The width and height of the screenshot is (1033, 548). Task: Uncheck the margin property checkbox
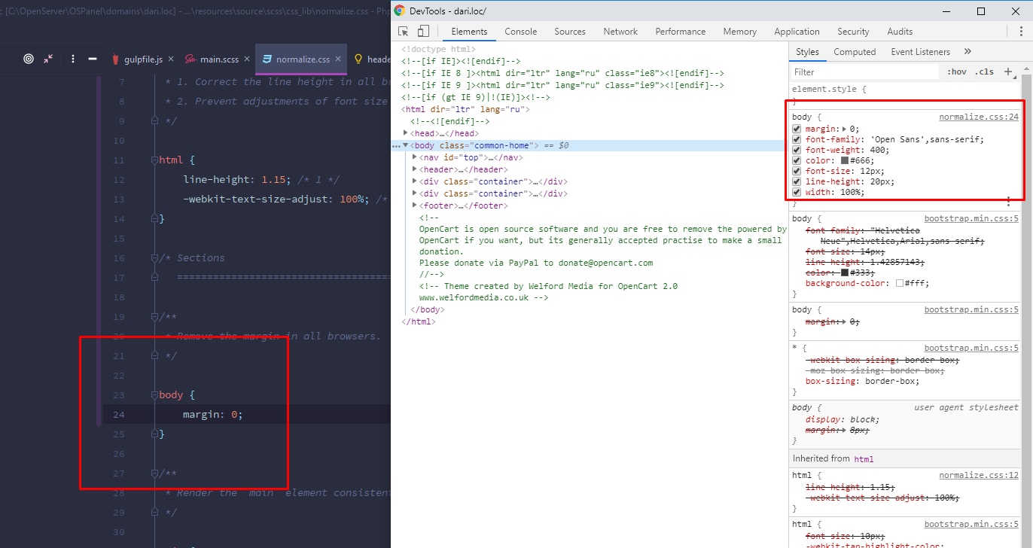797,129
